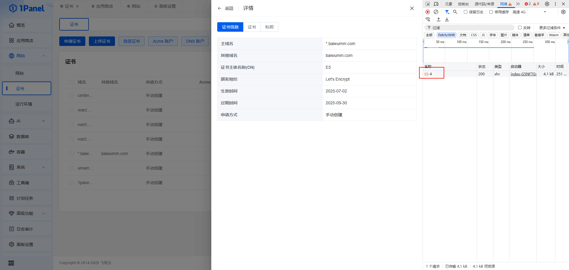Open DevTools three-dot customize menu
This screenshot has height=270, width=569.
pyautogui.click(x=555, y=4)
